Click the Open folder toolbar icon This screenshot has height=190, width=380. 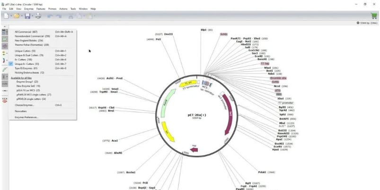pyautogui.click(x=17, y=16)
